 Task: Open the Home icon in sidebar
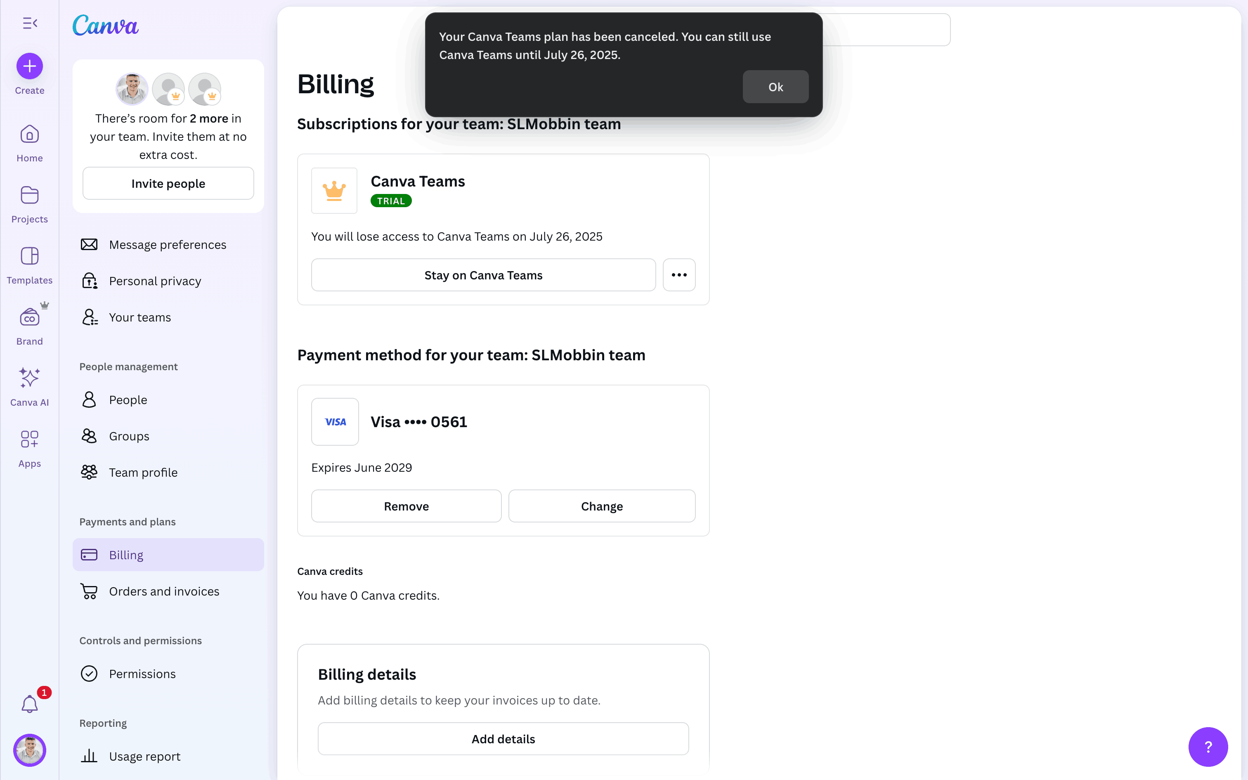tap(29, 135)
